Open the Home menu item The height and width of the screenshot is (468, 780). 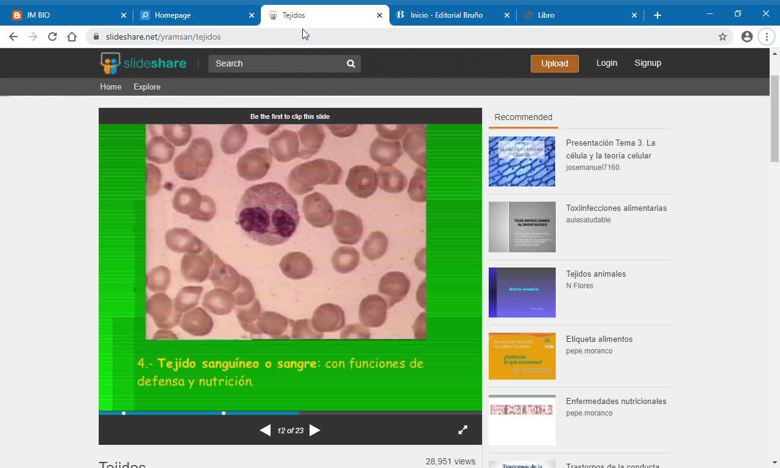[110, 87]
